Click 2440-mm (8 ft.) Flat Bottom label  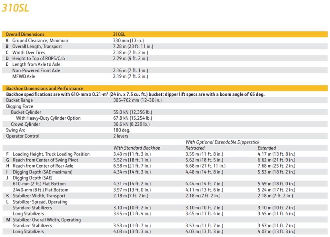pyautogui.click(x=40, y=190)
